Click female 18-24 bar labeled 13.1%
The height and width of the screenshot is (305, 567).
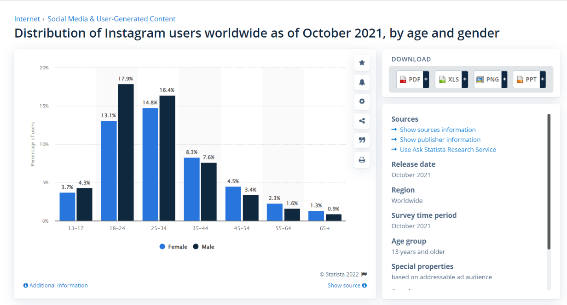[x=109, y=171]
